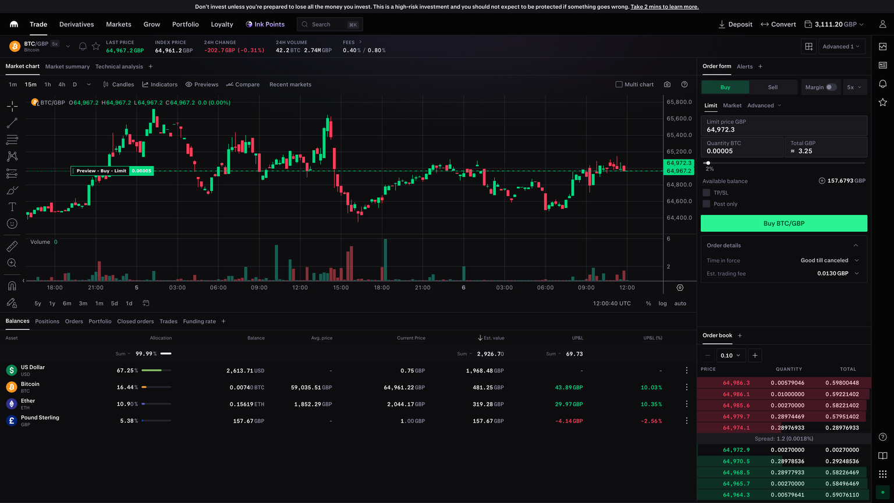Open the BTC/GBP market selector chevron
894x503 pixels.
[68, 47]
